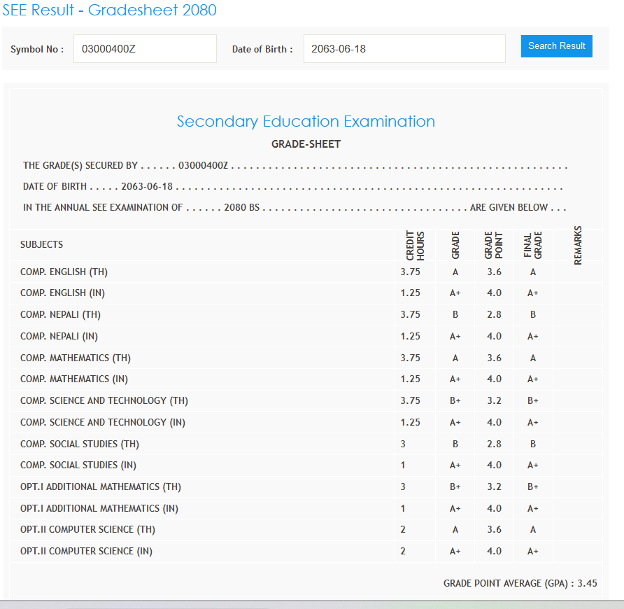Viewport: 624px width, 609px height.
Task: Select the COMP. ENGLISH (TH) subject row
Action: point(64,272)
